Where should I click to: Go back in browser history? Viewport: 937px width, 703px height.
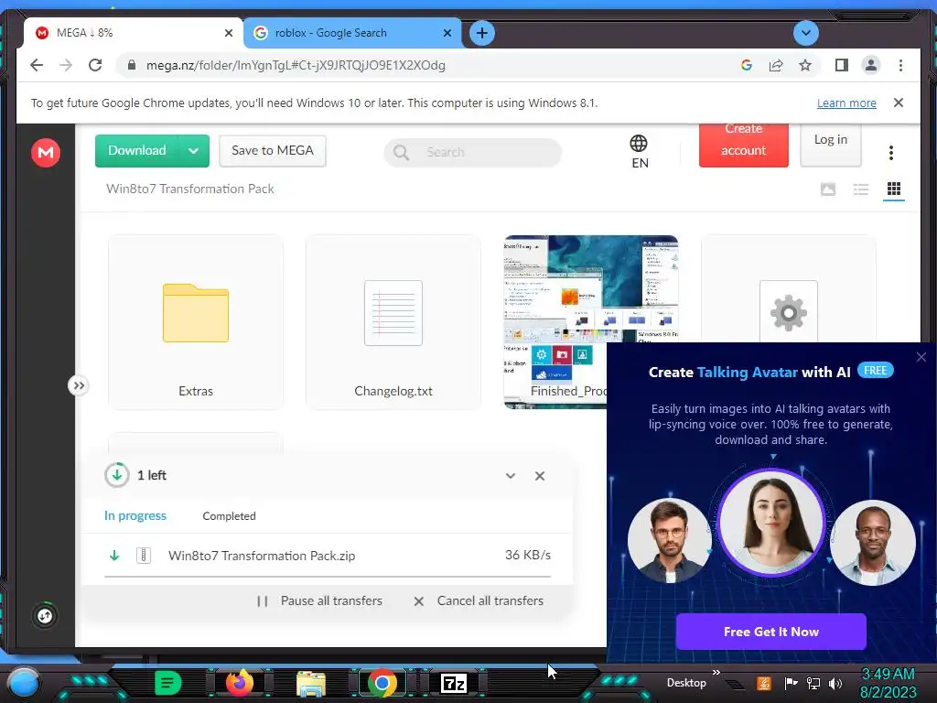point(37,65)
